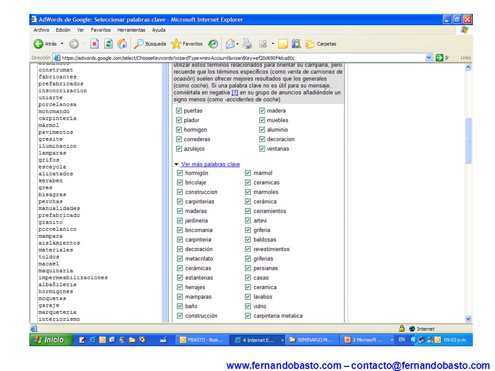Open Mail envelope toolbar icon
Image resolution: width=495 pixels, height=371 pixels.
tap(230, 44)
